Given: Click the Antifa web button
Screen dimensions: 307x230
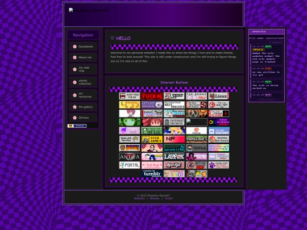Looking at the screenshot, I should pyautogui.click(x=130, y=157).
